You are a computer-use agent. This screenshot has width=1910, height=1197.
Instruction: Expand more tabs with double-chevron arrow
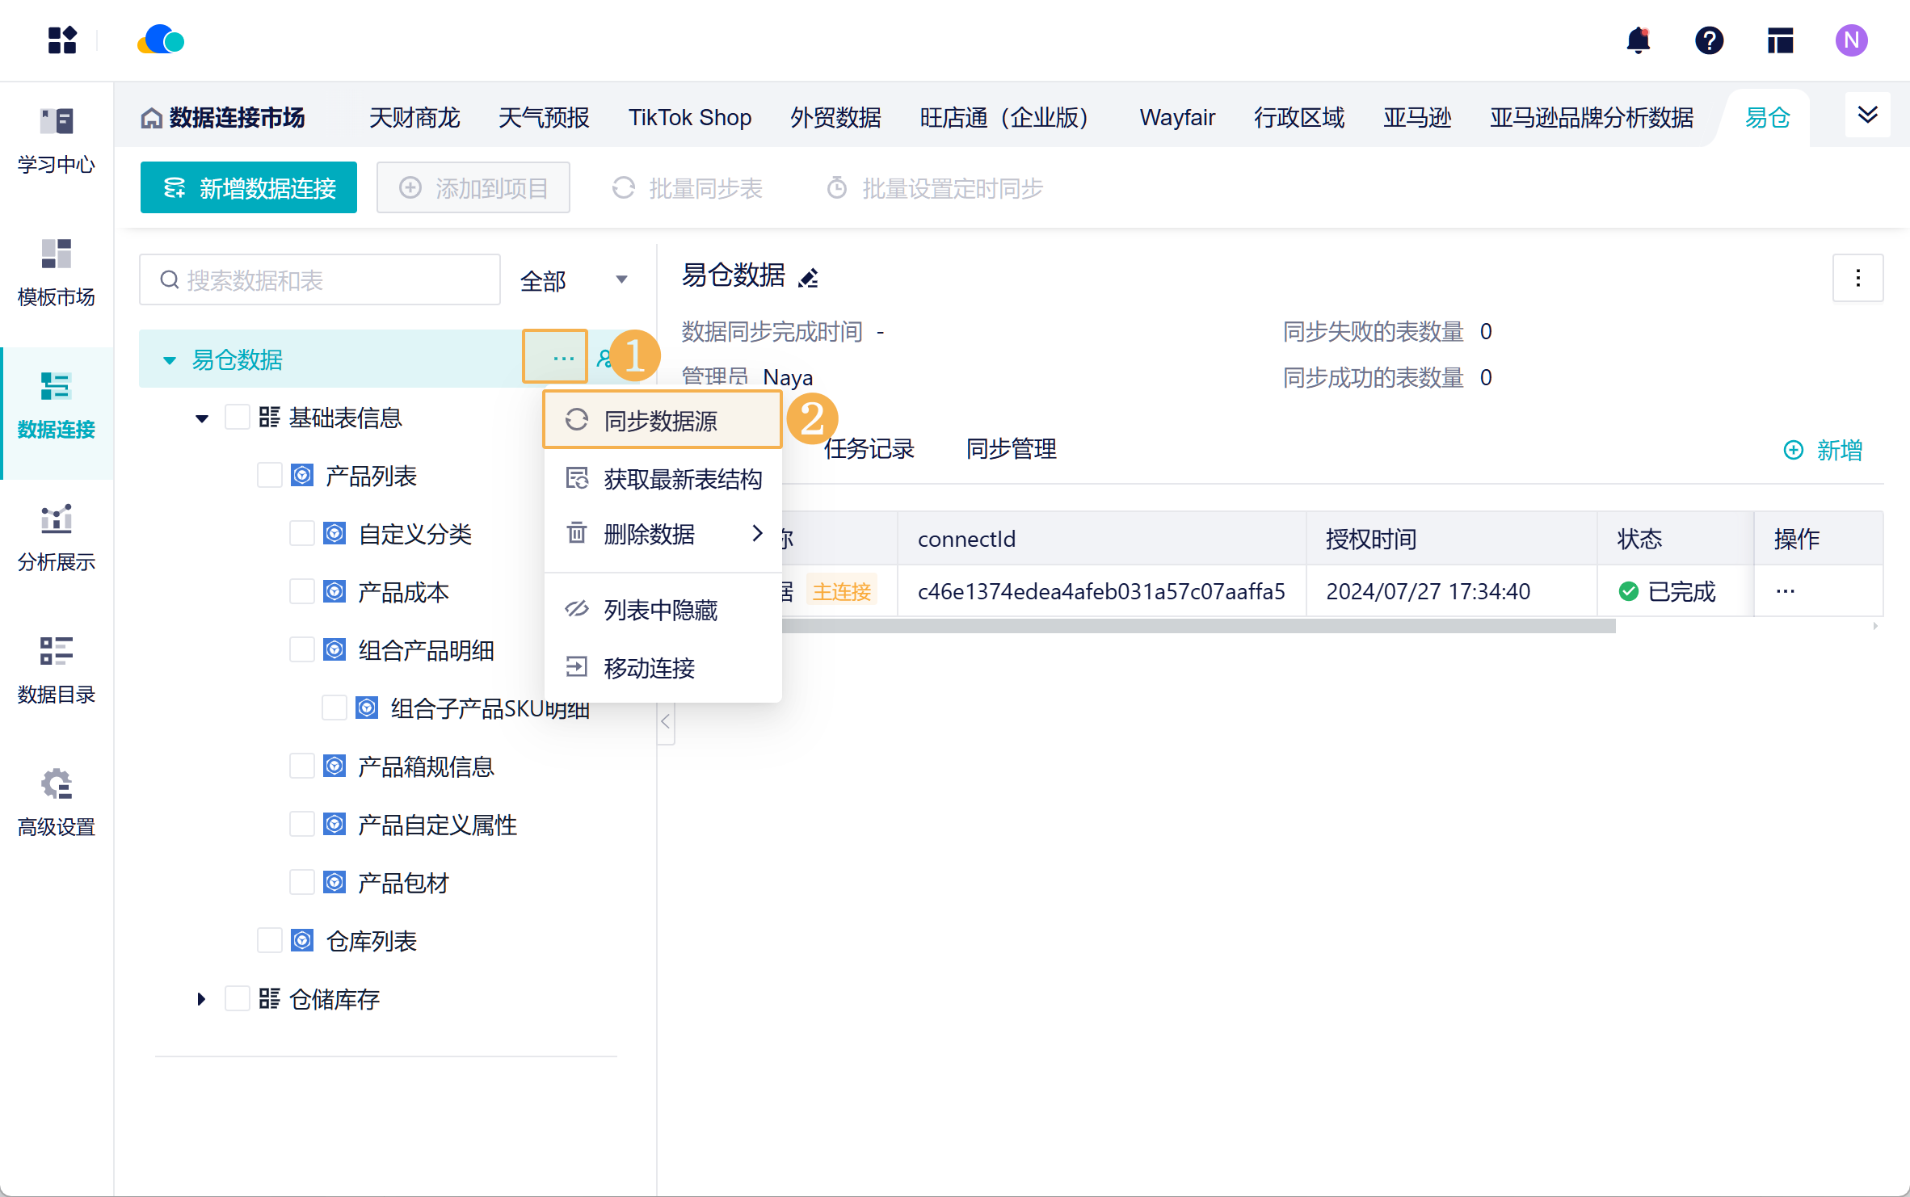1867,115
